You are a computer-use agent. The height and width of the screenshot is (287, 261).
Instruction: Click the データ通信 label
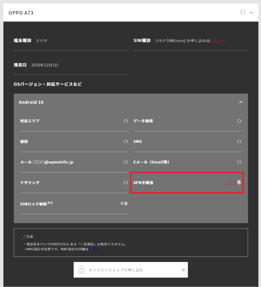143,121
